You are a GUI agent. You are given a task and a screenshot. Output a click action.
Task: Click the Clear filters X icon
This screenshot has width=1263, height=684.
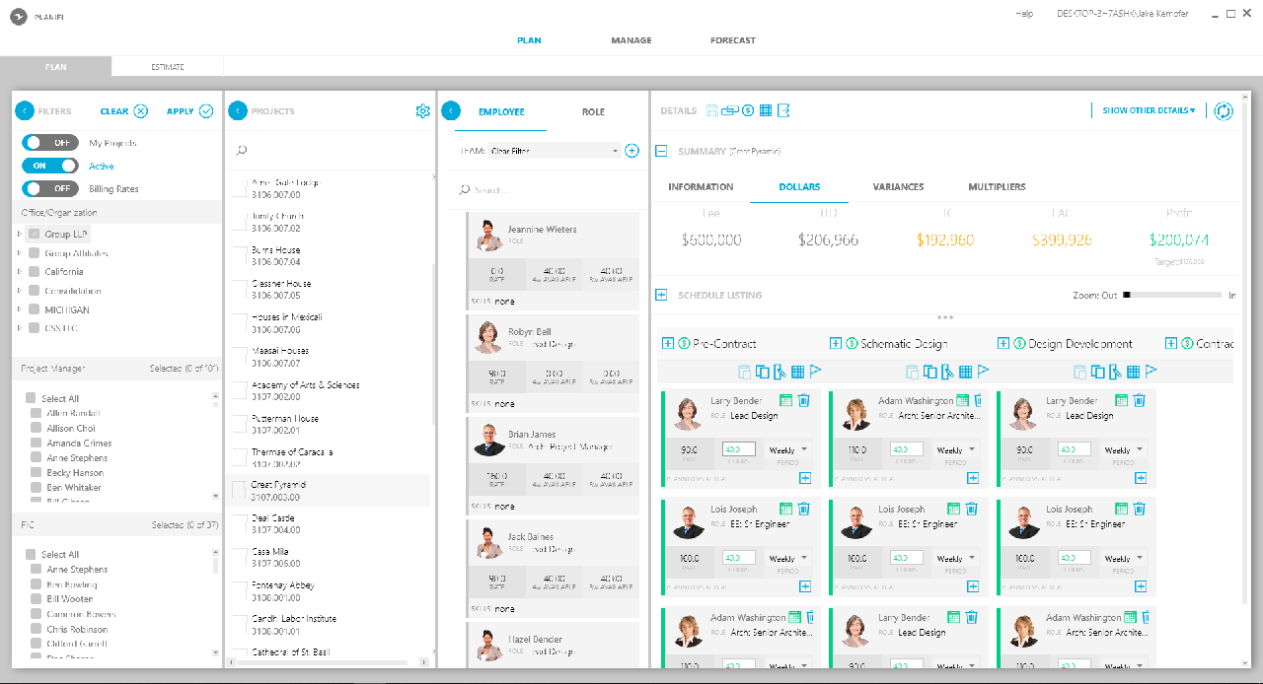pyautogui.click(x=141, y=111)
